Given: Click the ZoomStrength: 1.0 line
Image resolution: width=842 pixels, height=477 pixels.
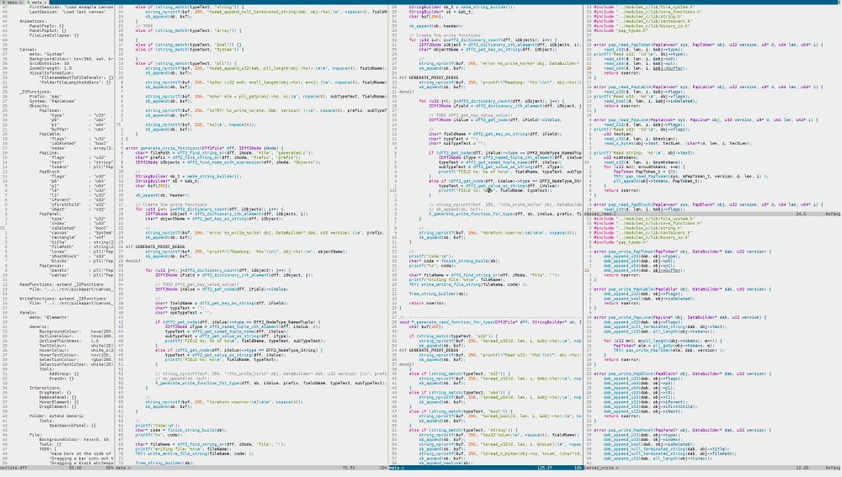Looking at the screenshot, I should [x=50, y=68].
